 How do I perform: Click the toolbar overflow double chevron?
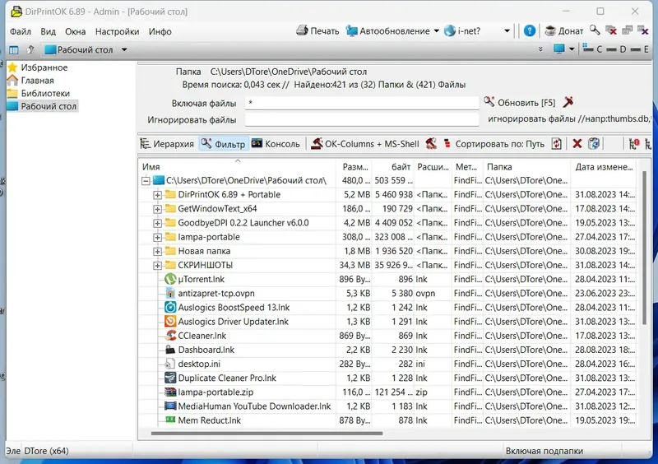coord(540,49)
